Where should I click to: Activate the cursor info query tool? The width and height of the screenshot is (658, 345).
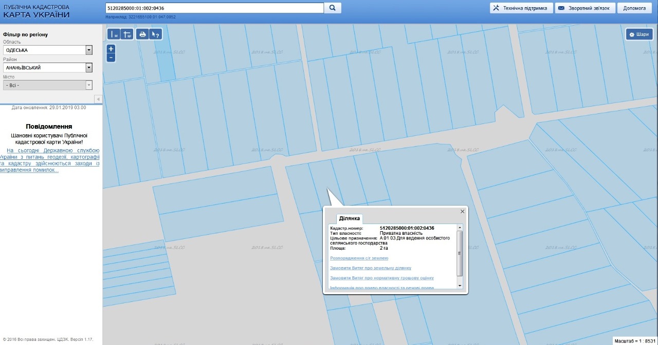pyautogui.click(x=156, y=34)
